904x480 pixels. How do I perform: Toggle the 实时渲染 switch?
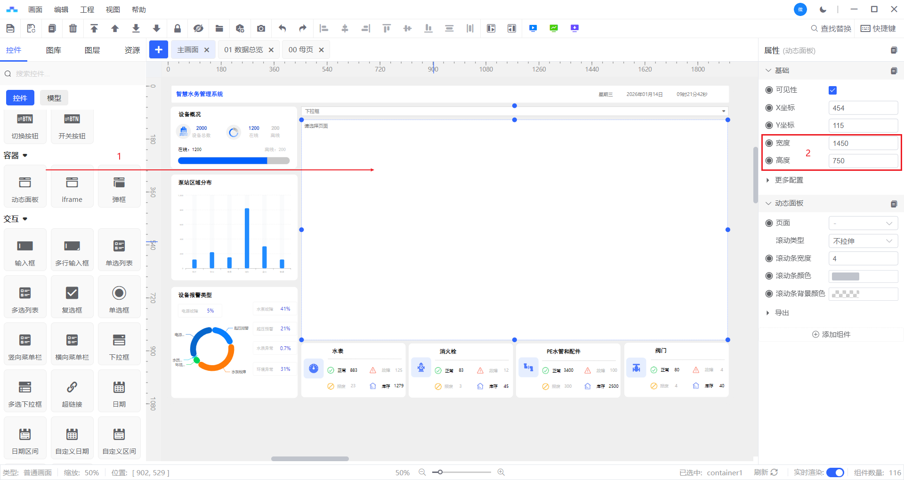tap(835, 472)
